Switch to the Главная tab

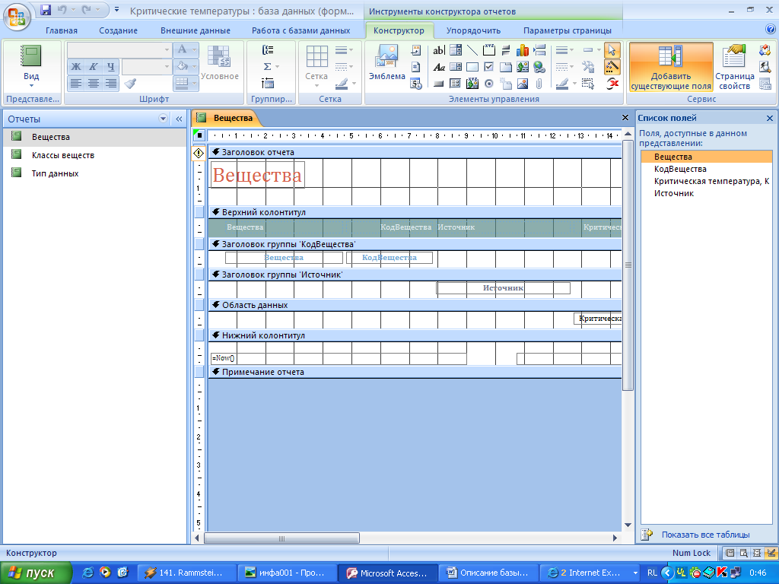click(x=62, y=30)
